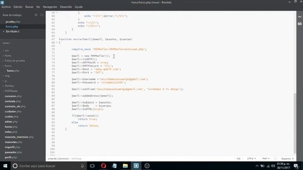Expand the fonts folder

tap(8, 56)
